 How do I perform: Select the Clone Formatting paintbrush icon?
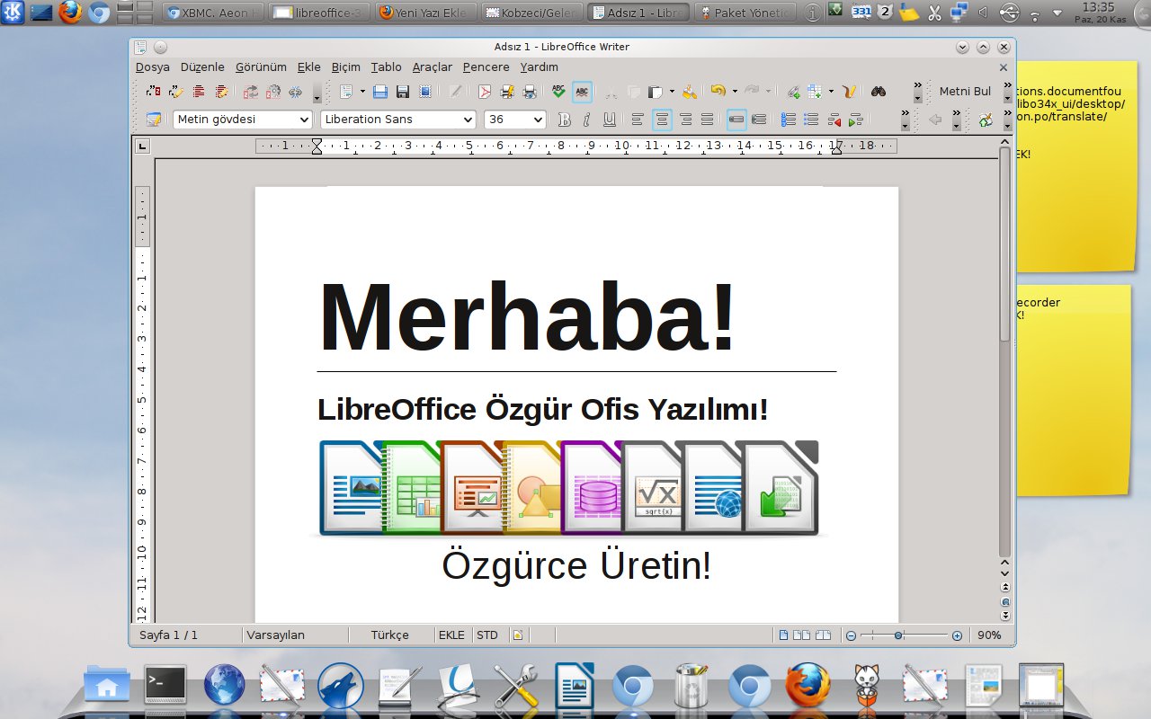click(690, 91)
